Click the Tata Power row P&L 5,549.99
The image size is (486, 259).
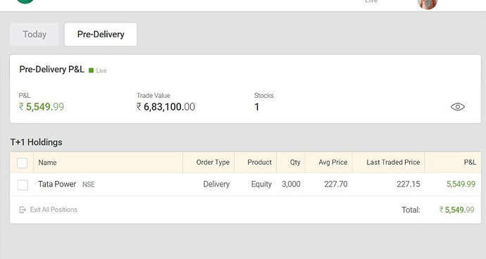(461, 184)
